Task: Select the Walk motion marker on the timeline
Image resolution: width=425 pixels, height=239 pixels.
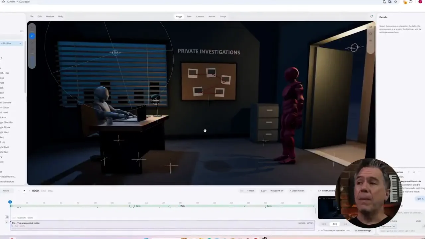Action: tap(182, 206)
